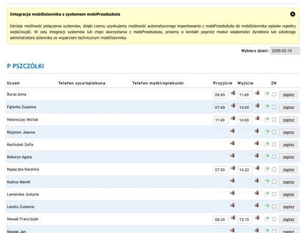
Task: Save the row for Kudrys Marek
Action: point(288,182)
